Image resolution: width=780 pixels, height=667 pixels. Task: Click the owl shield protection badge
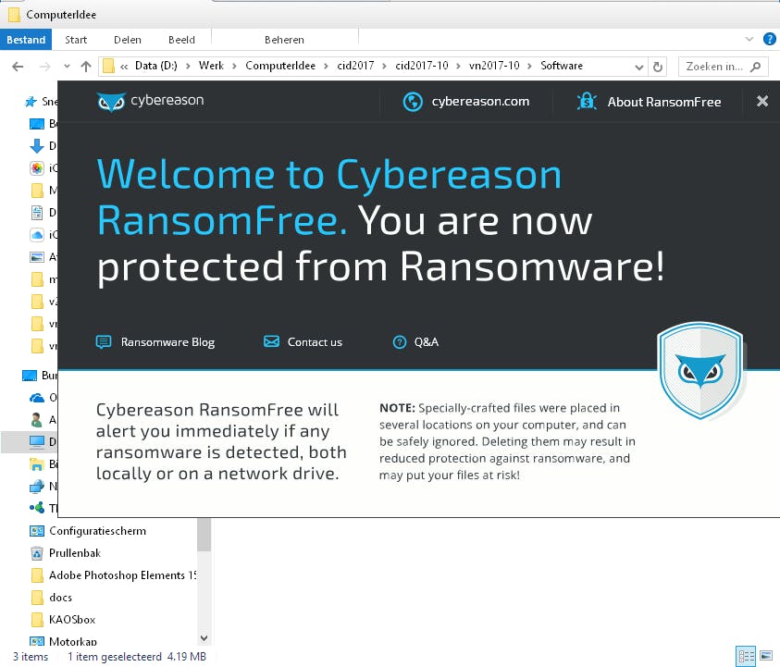point(700,370)
